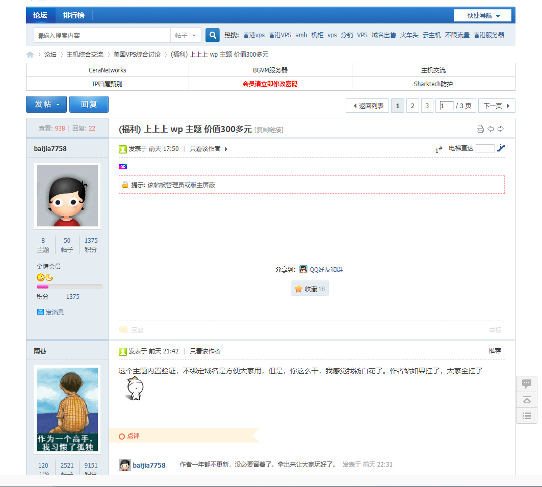The height and width of the screenshot is (487, 542).
Task: Go to page 2 of thread
Action: pyautogui.click(x=412, y=106)
